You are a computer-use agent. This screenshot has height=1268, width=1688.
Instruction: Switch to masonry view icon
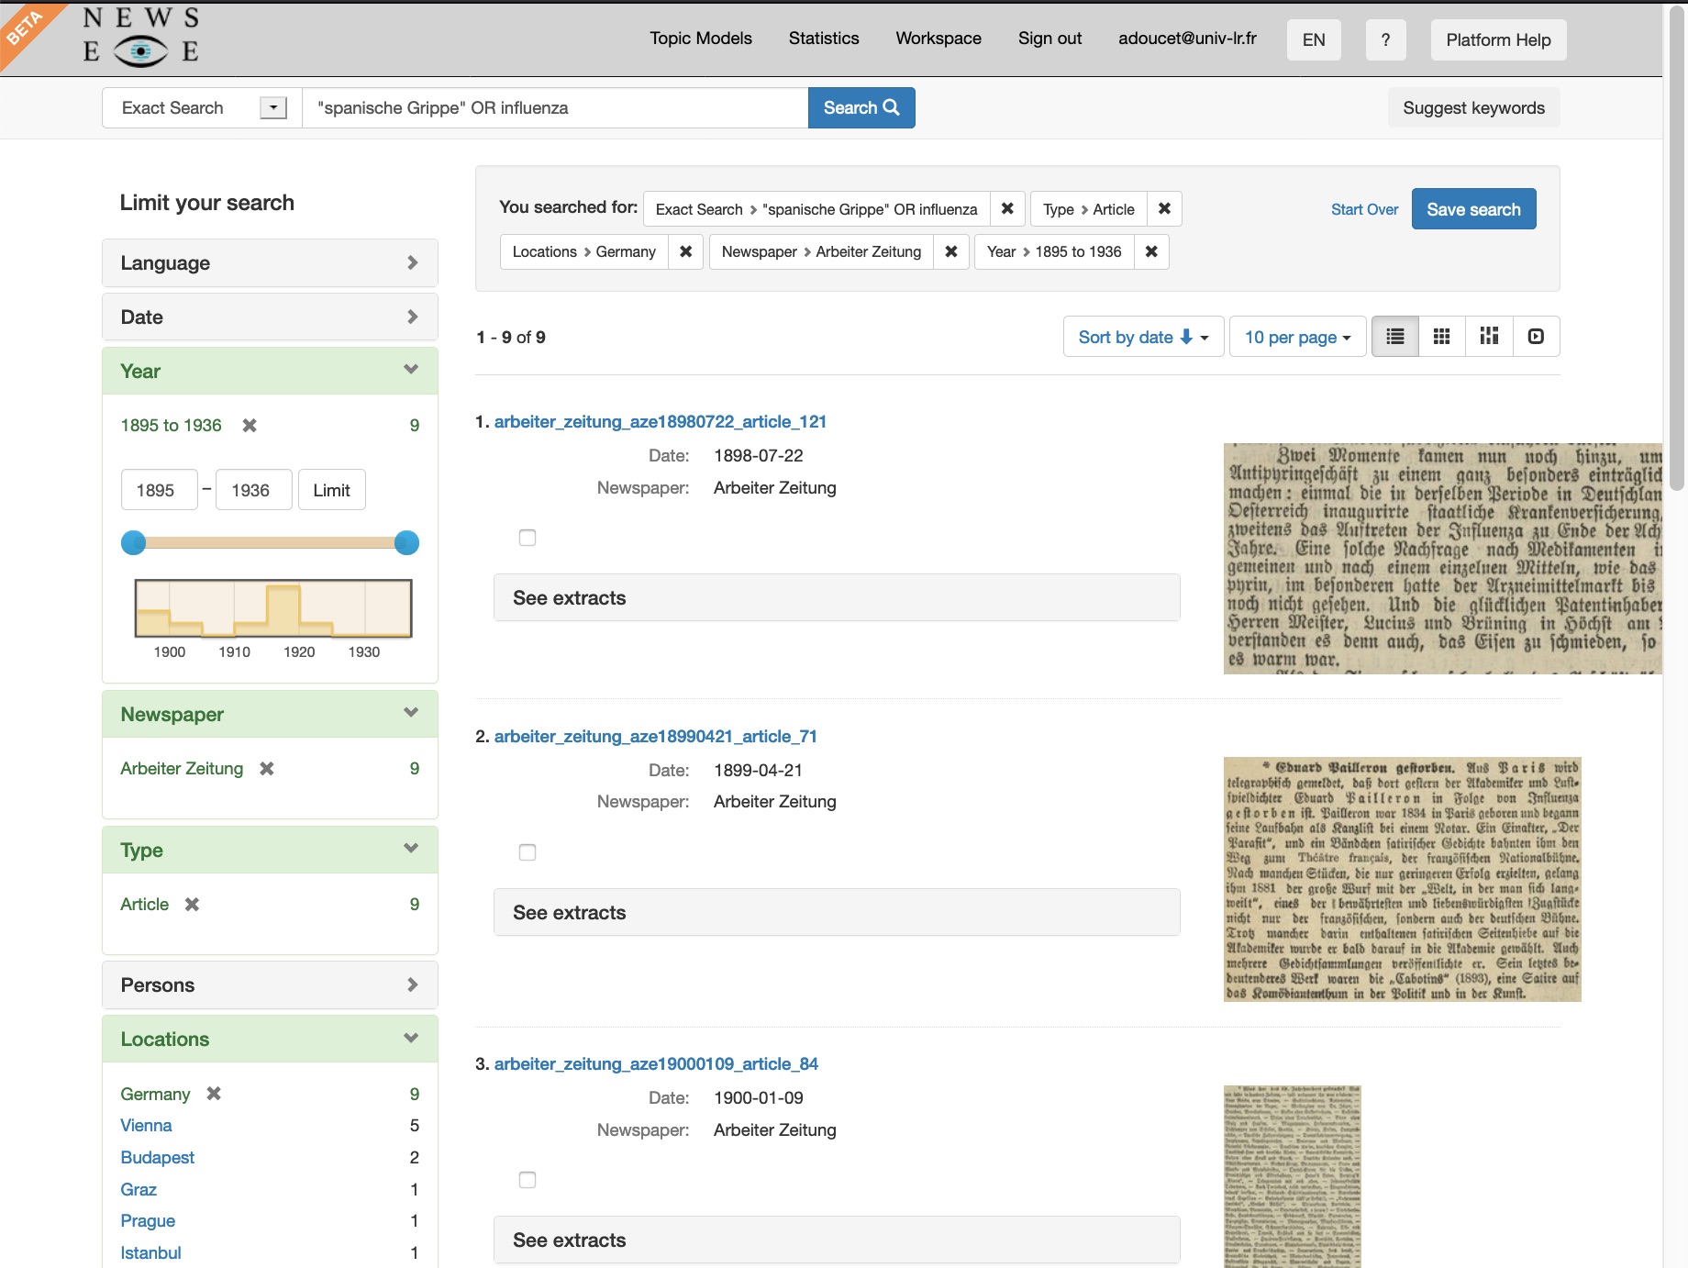click(1489, 337)
